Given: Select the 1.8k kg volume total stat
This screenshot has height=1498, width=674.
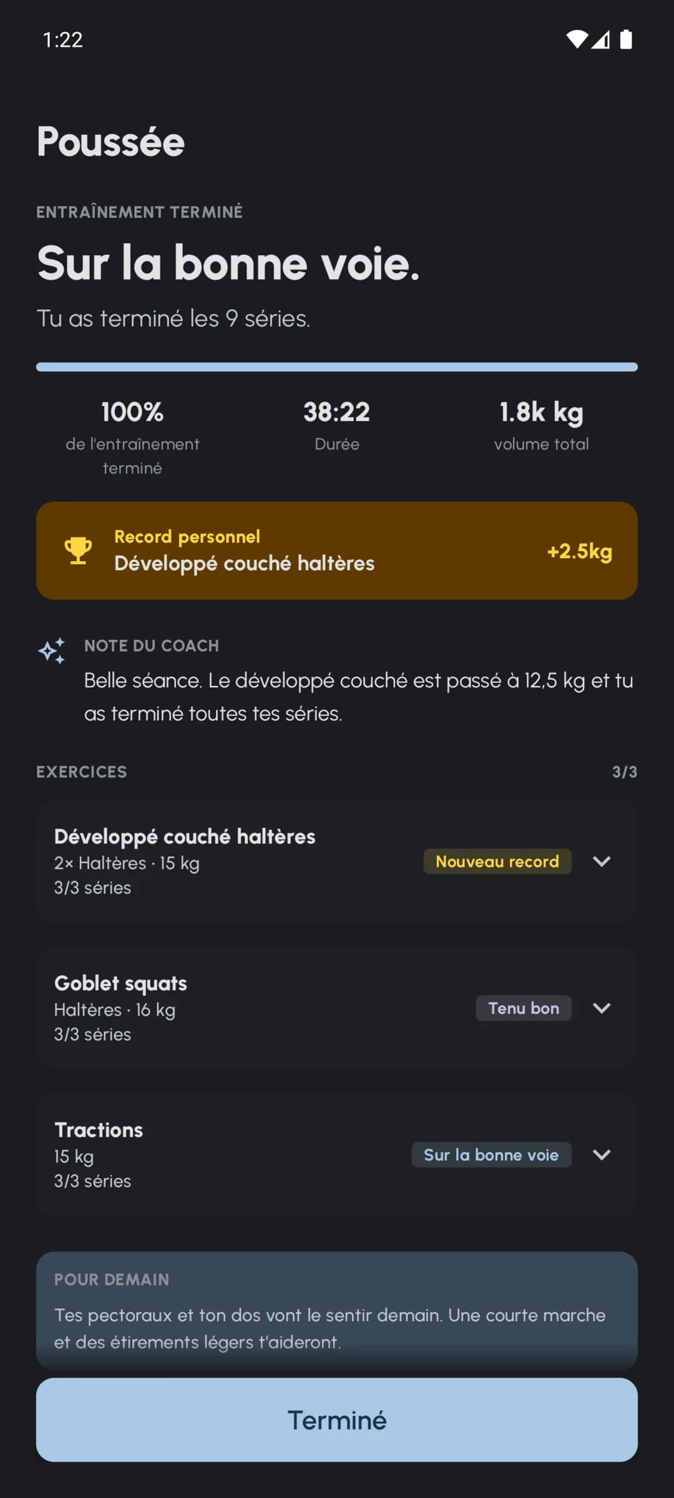Looking at the screenshot, I should click(x=542, y=426).
